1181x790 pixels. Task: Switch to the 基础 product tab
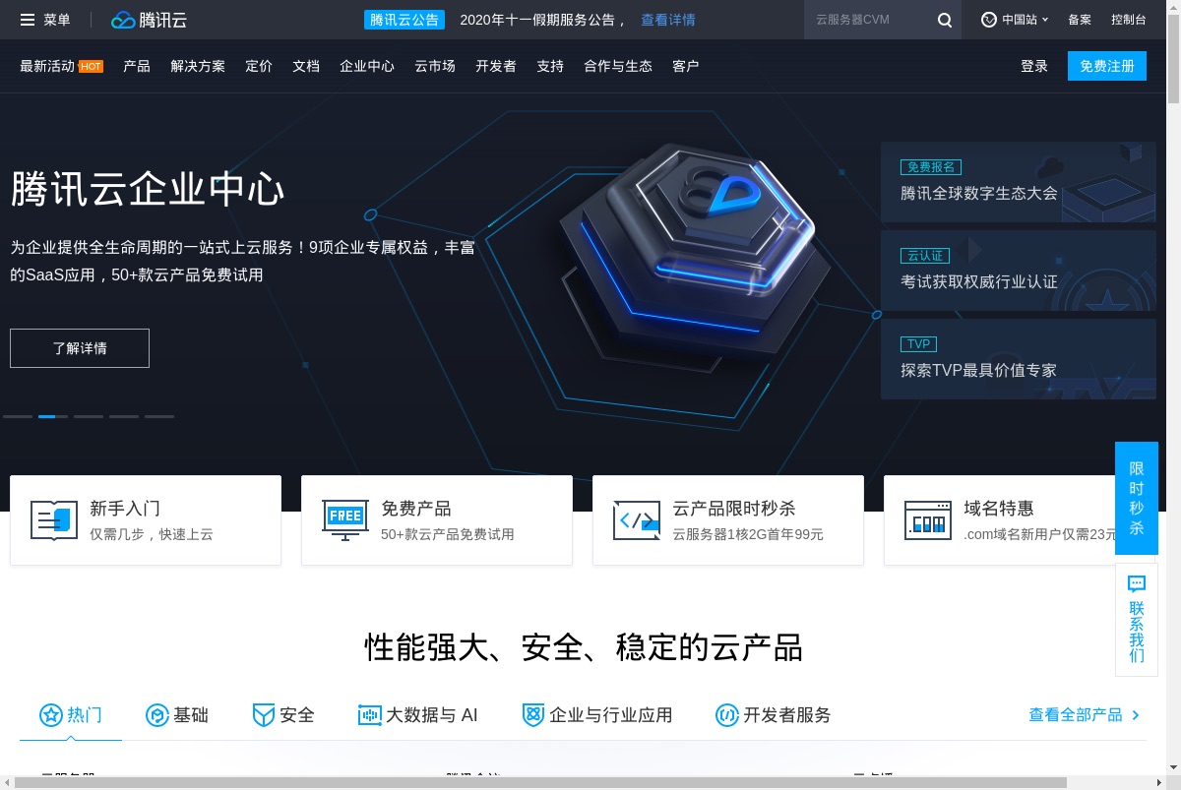click(x=177, y=715)
